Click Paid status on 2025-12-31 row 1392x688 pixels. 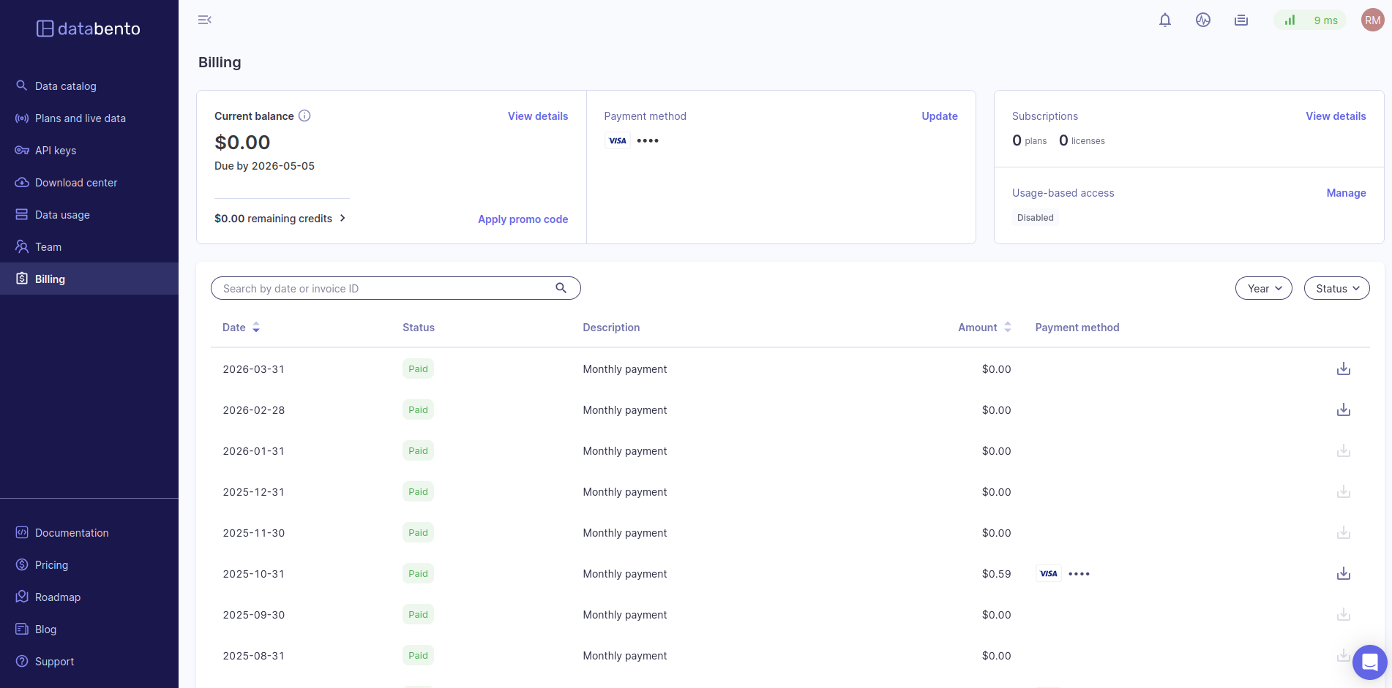coord(418,492)
